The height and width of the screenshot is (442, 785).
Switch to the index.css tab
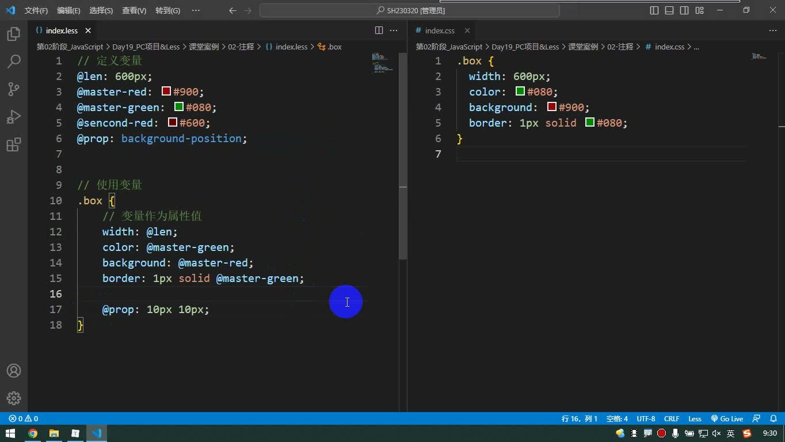pyautogui.click(x=440, y=31)
